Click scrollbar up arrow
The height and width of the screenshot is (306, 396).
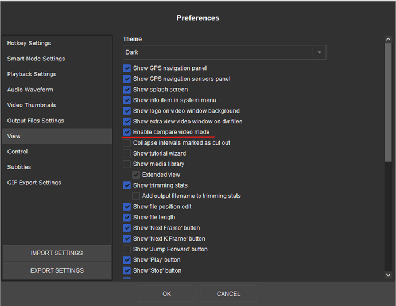coord(388,39)
